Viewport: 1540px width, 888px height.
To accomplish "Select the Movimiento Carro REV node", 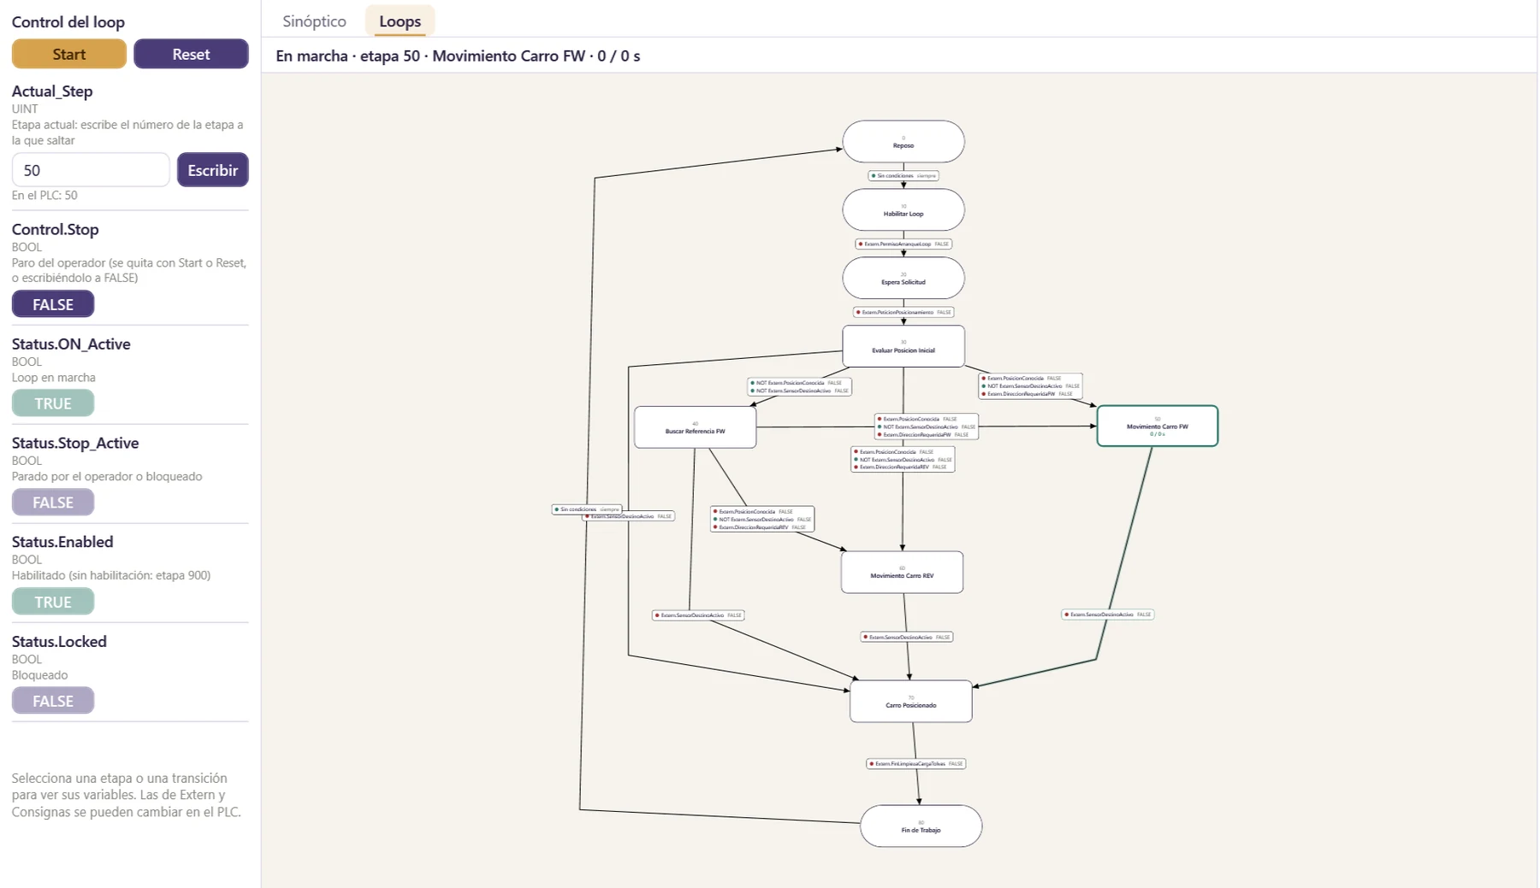I will pyautogui.click(x=902, y=573).
